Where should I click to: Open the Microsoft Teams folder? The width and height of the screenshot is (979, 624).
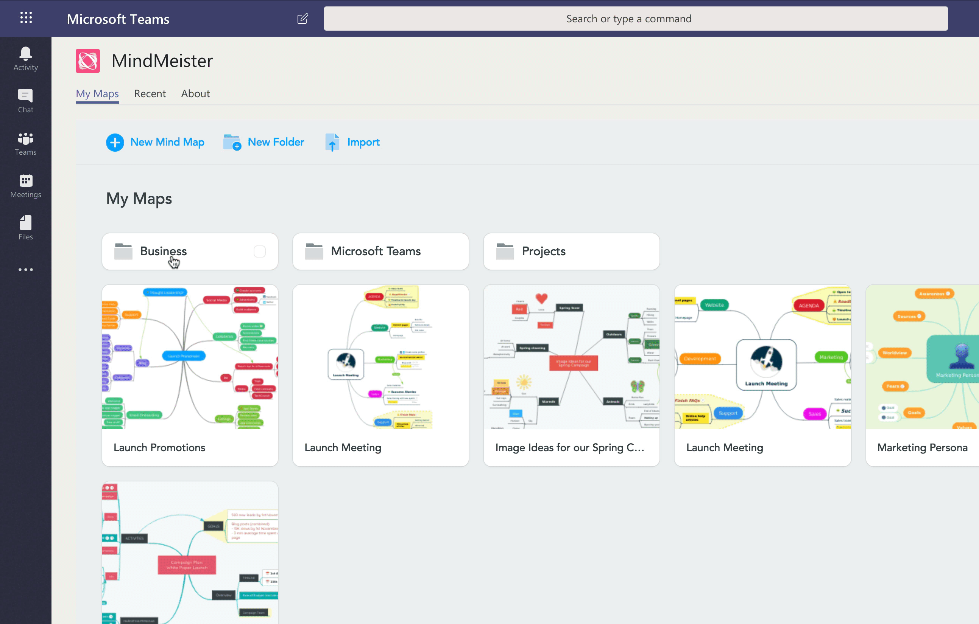click(x=380, y=251)
